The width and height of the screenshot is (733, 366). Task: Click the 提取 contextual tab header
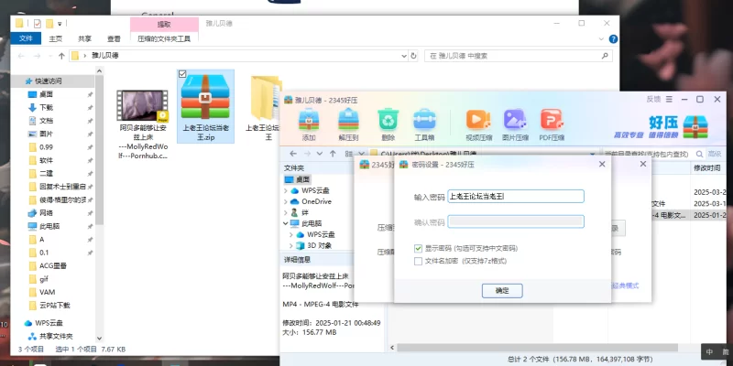pos(164,25)
